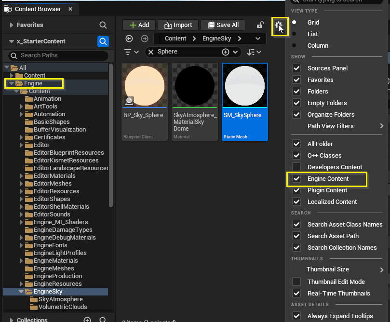Screen dimensions: 390x322
Task: Click the Save All button
Action: (223, 25)
